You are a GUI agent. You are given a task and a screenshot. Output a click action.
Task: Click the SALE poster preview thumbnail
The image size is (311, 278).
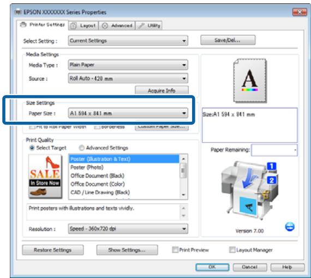[x=45, y=176]
